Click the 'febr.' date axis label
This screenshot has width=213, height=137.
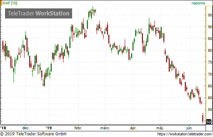pyautogui.click(x=78, y=128)
